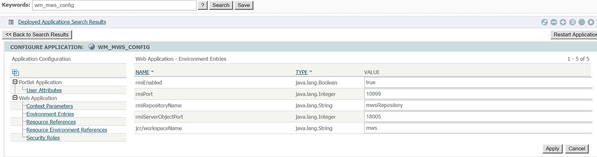Click the Back to Search Results button

click(37, 35)
